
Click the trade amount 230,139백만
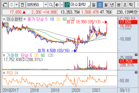(x=127, y=12)
